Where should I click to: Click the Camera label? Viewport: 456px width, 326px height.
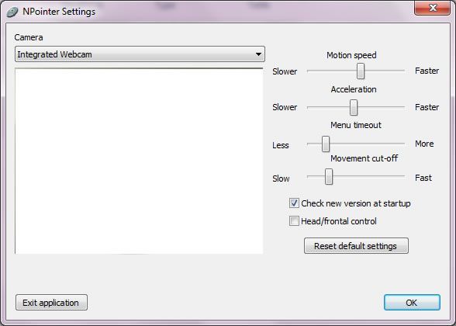[29, 37]
